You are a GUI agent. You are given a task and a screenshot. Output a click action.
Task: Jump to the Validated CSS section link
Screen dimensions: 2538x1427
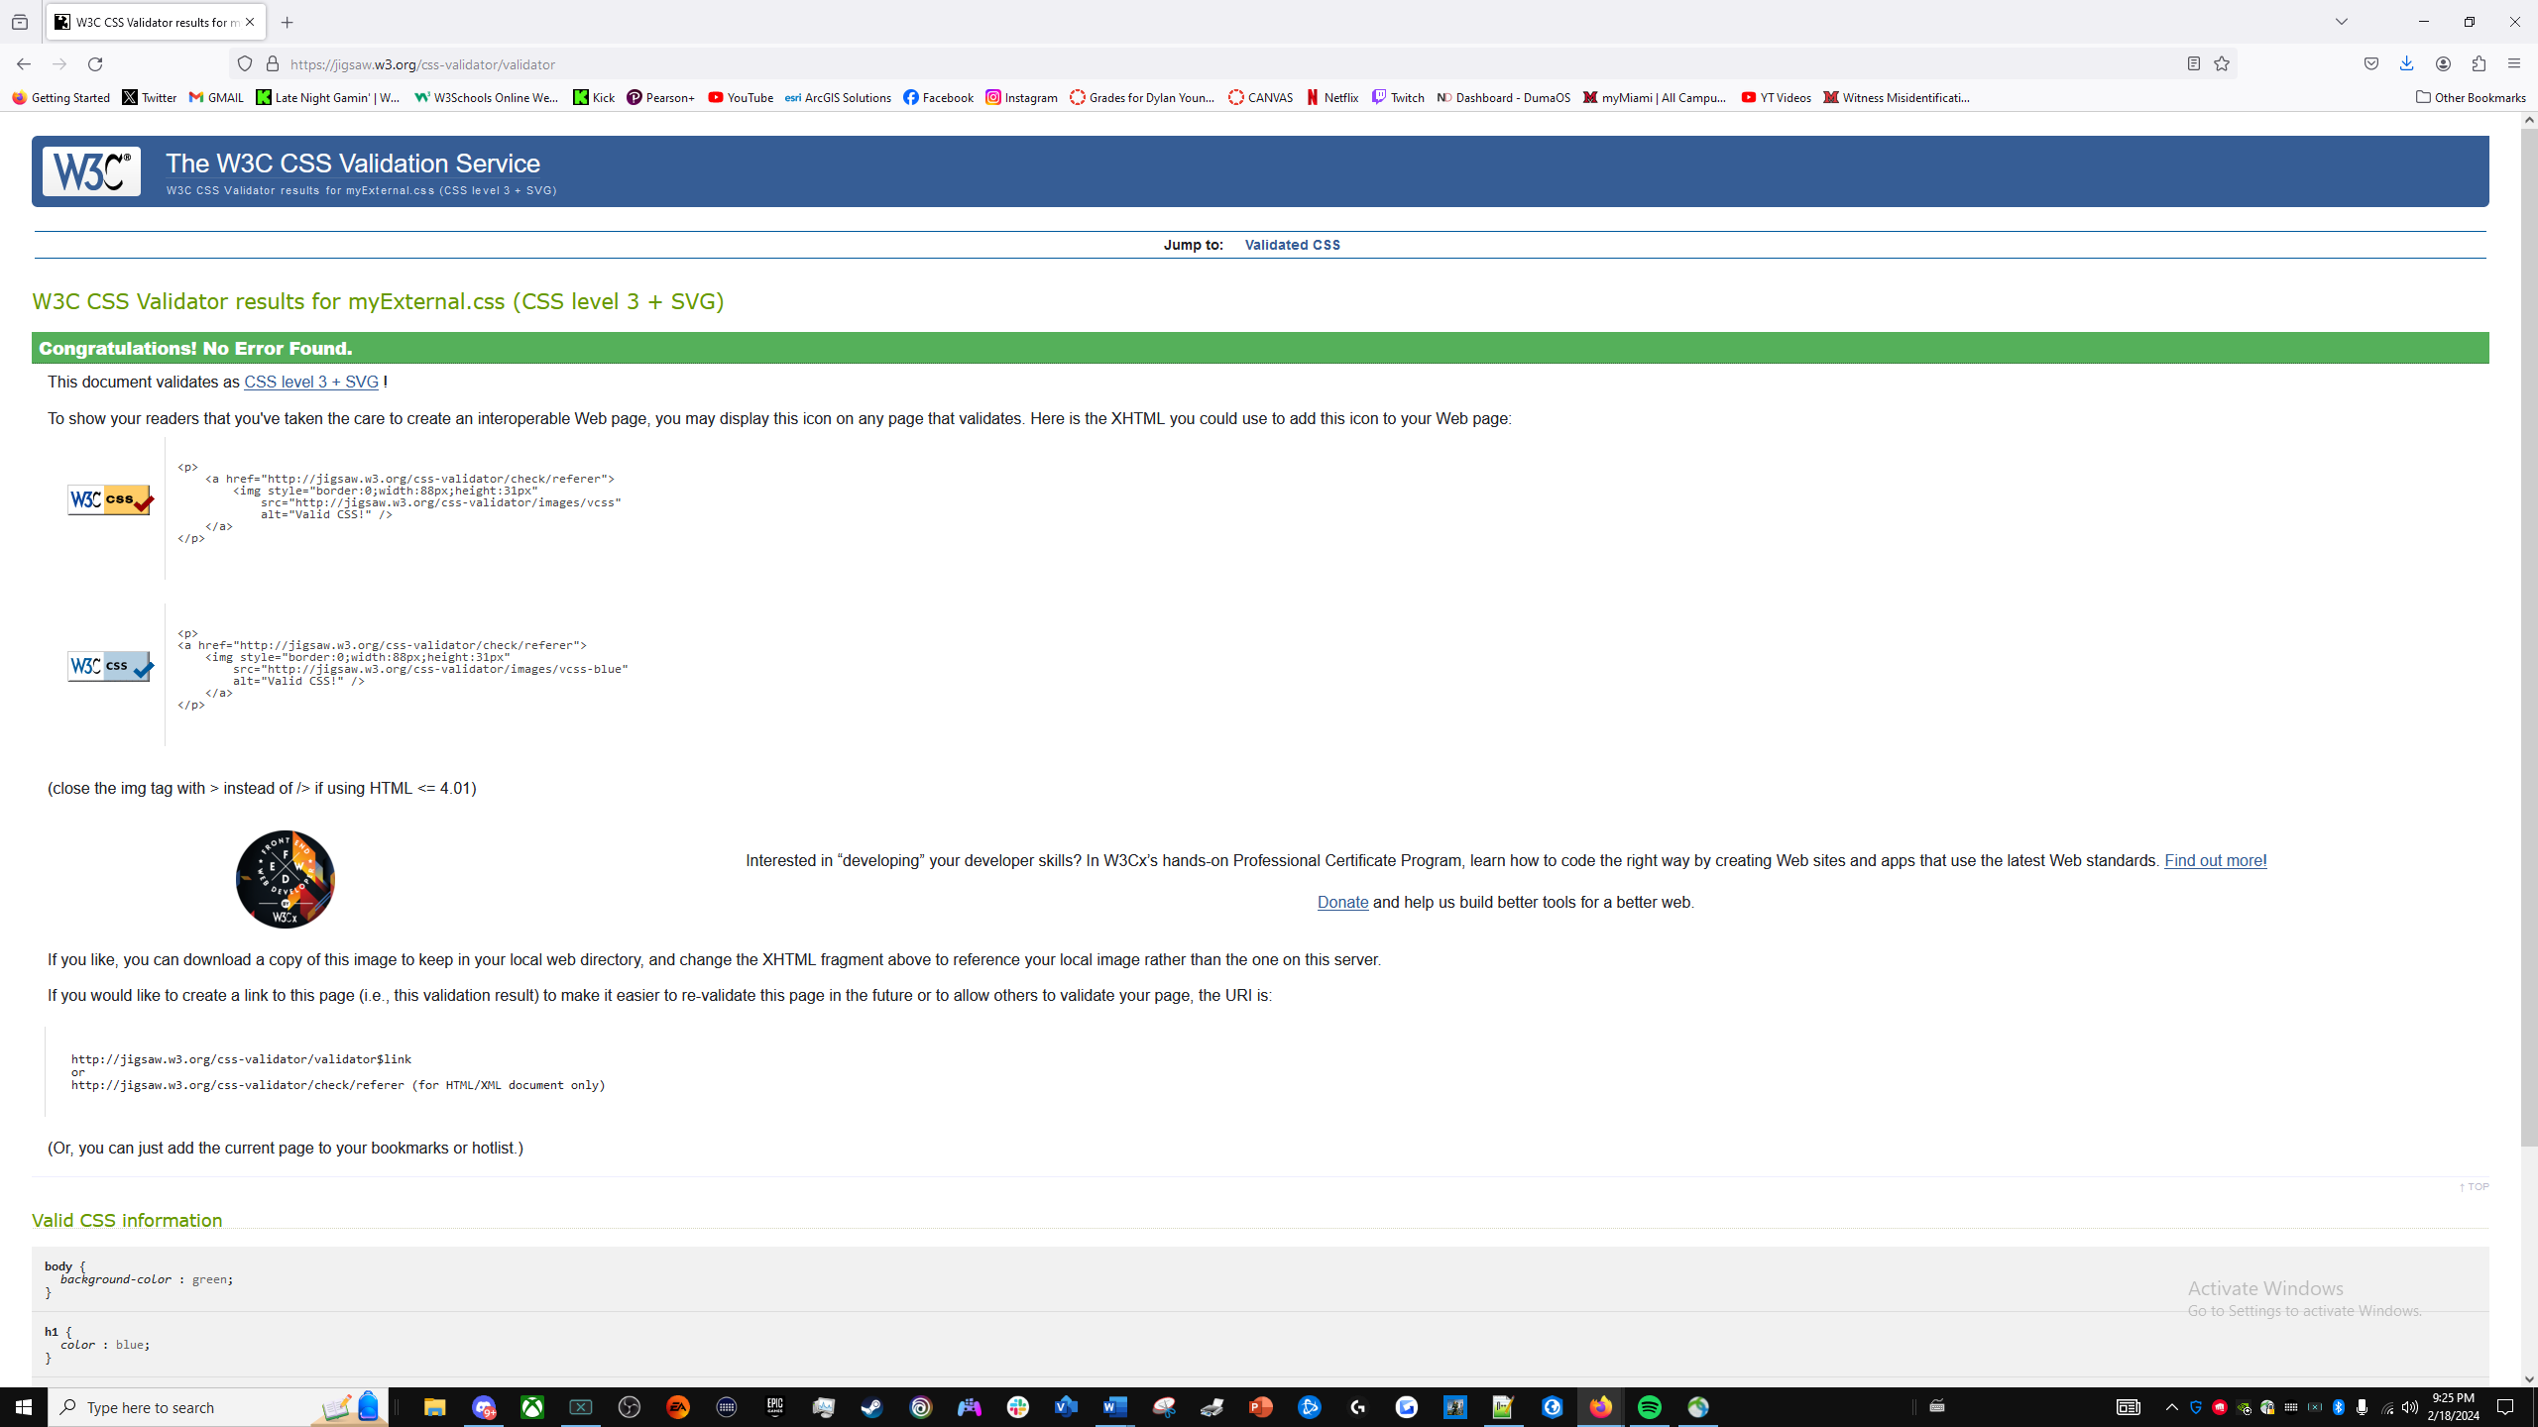pyautogui.click(x=1292, y=245)
